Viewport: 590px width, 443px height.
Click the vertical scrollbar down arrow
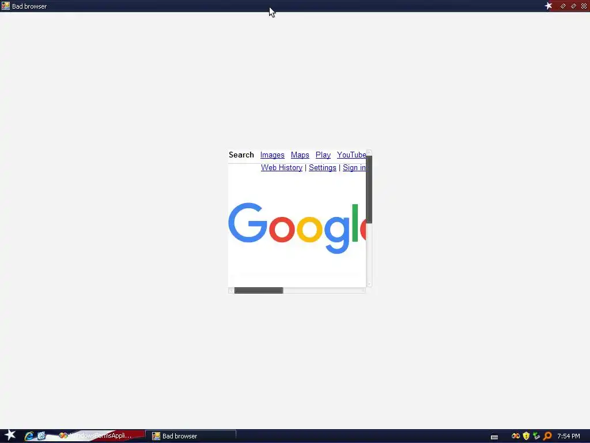369,284
